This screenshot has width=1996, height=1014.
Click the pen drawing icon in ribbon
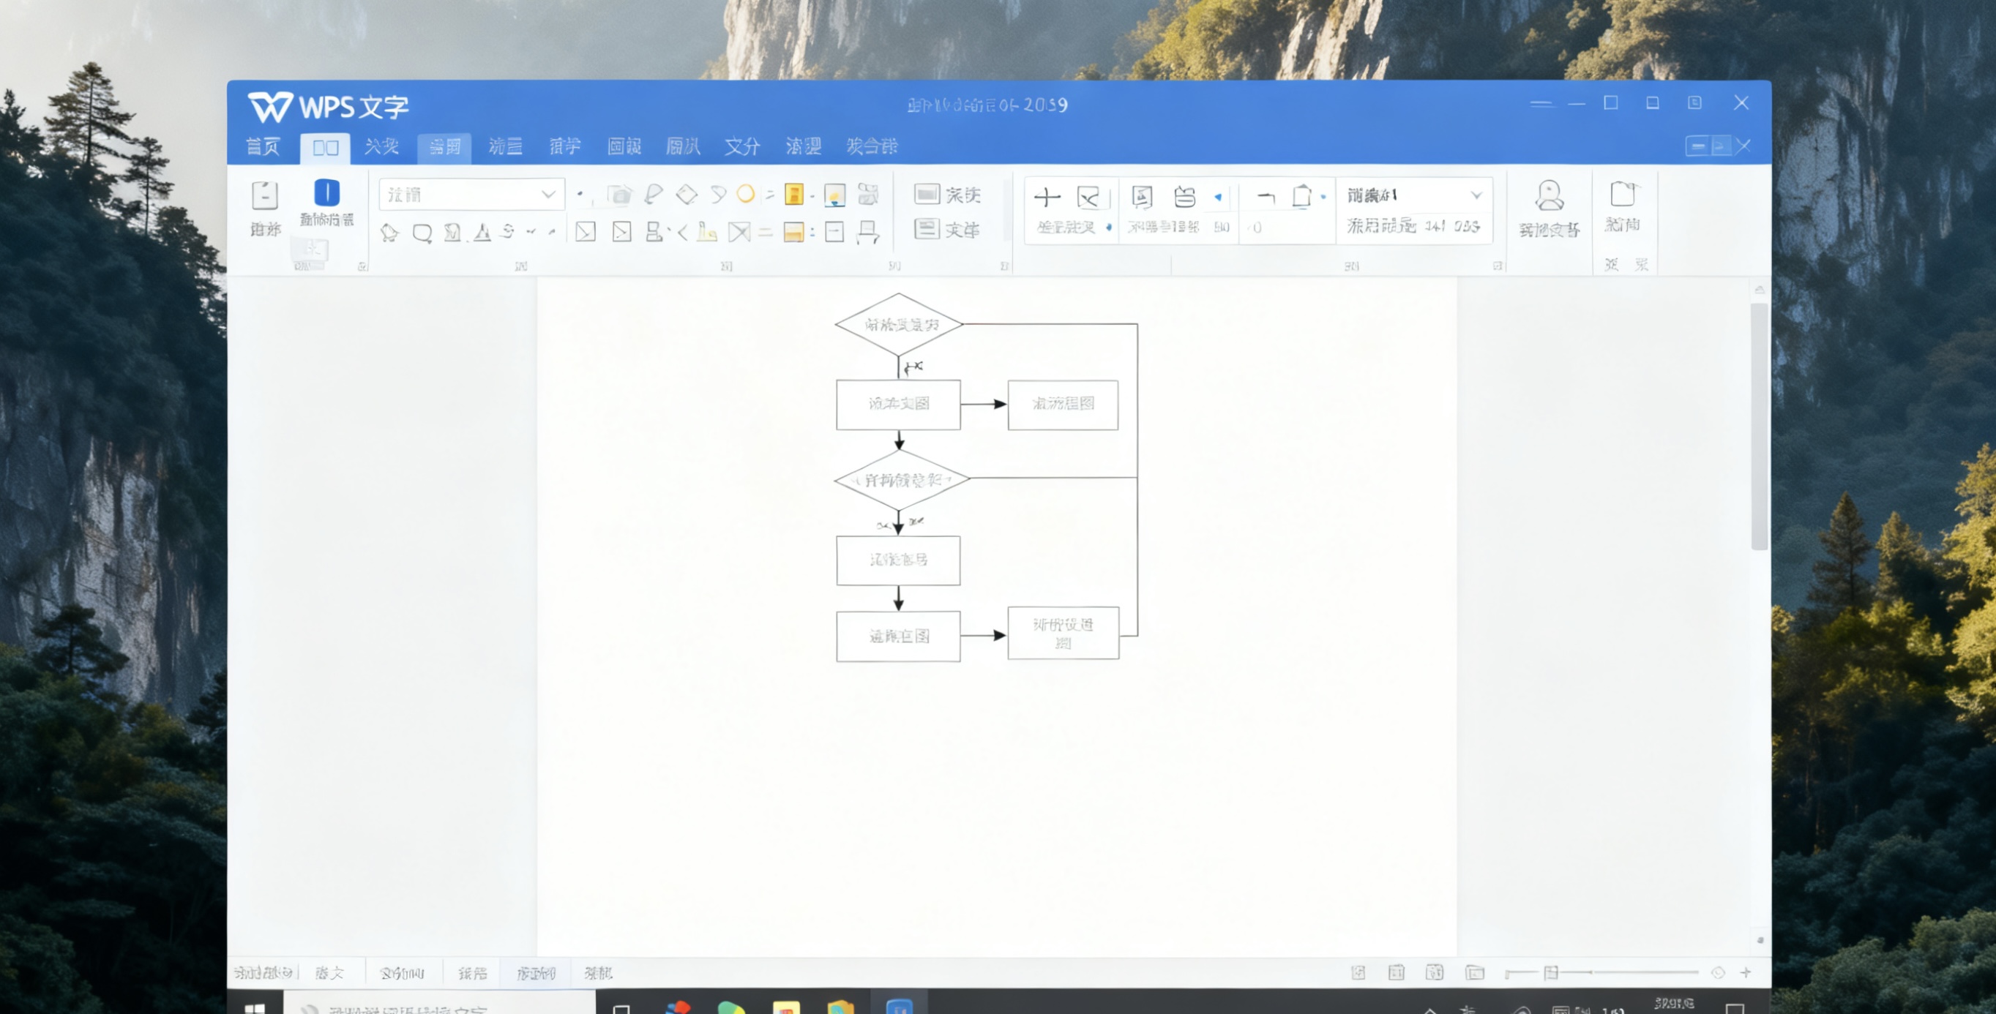point(653,194)
